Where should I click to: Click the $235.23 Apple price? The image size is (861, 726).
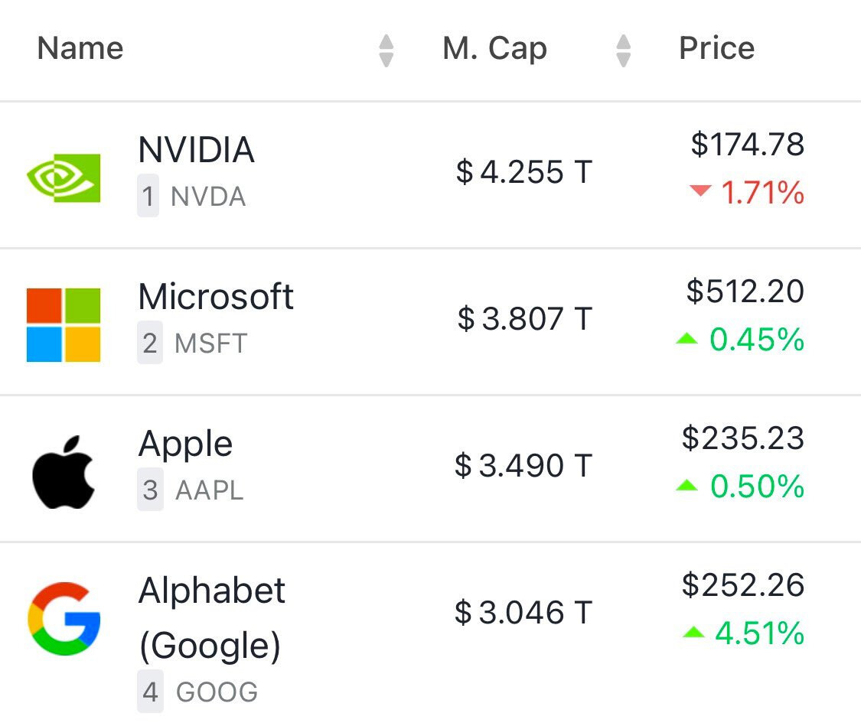click(x=742, y=439)
